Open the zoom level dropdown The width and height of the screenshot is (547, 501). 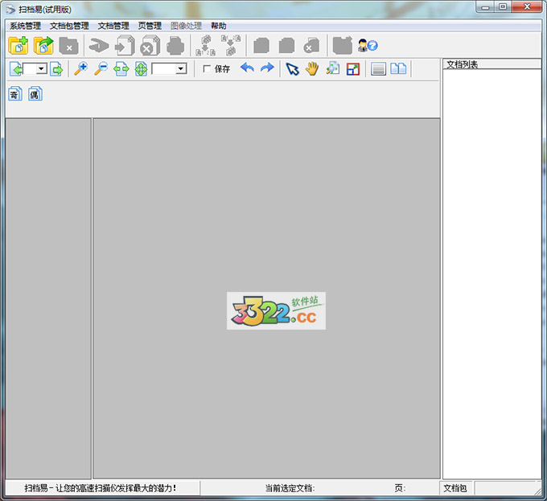pos(181,68)
